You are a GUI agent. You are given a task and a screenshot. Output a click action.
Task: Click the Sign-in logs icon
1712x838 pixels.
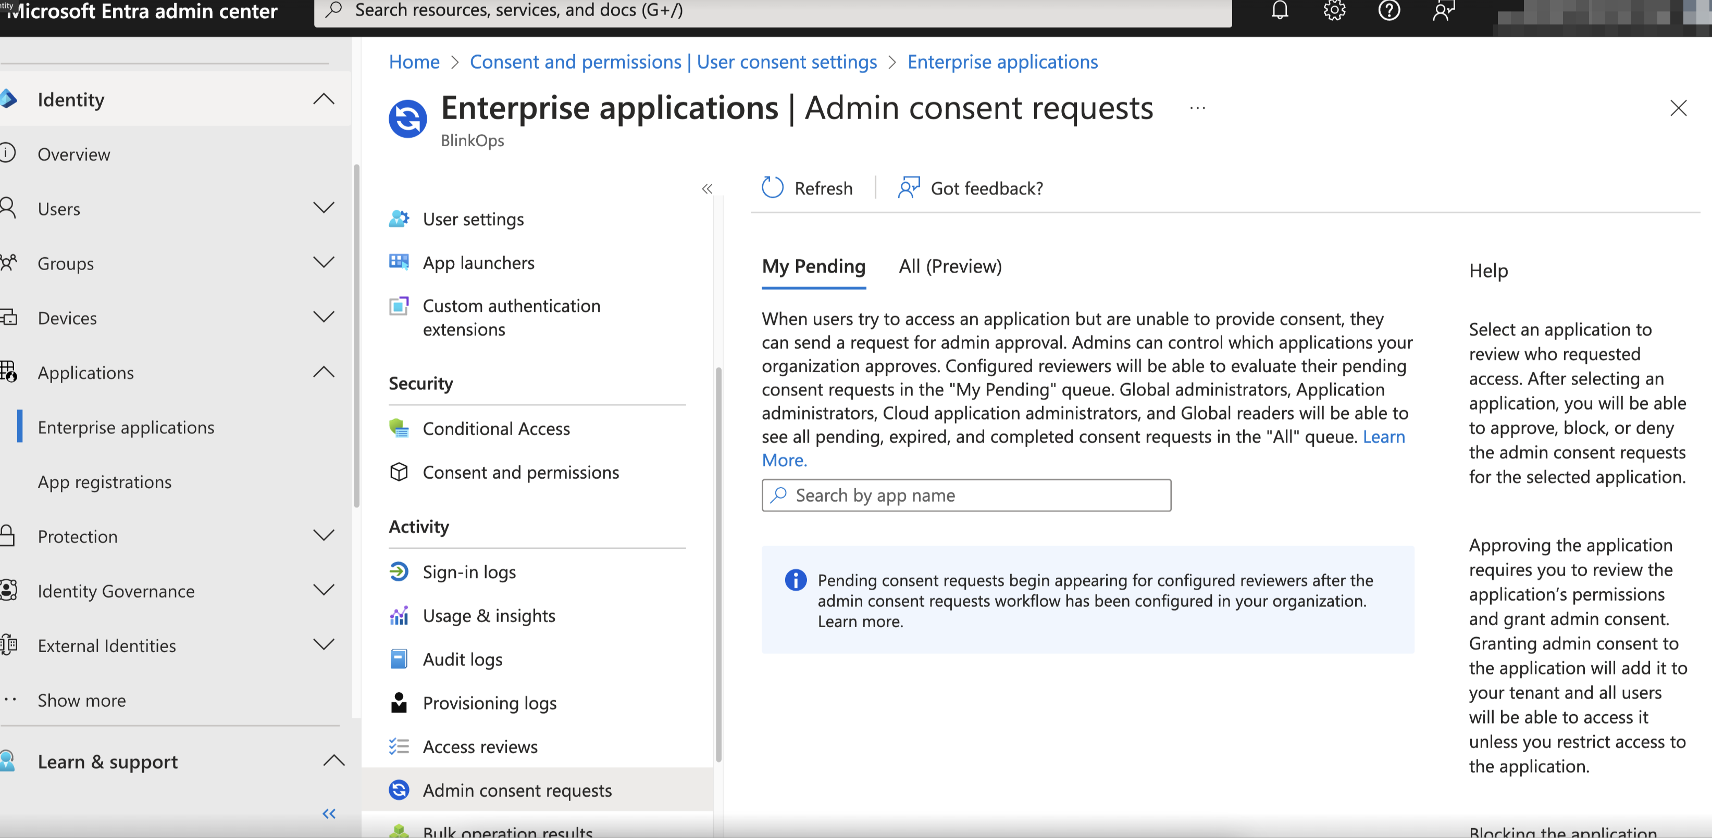(400, 570)
